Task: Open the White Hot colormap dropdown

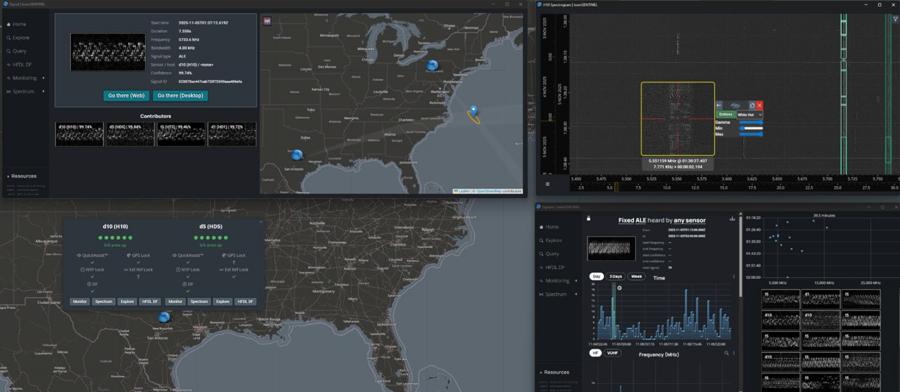Action: point(750,114)
